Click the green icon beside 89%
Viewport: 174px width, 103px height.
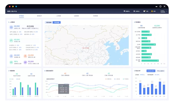[x=11, y=62]
